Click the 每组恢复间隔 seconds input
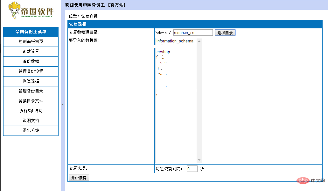Screen dimensions: 328x191 click(192, 169)
